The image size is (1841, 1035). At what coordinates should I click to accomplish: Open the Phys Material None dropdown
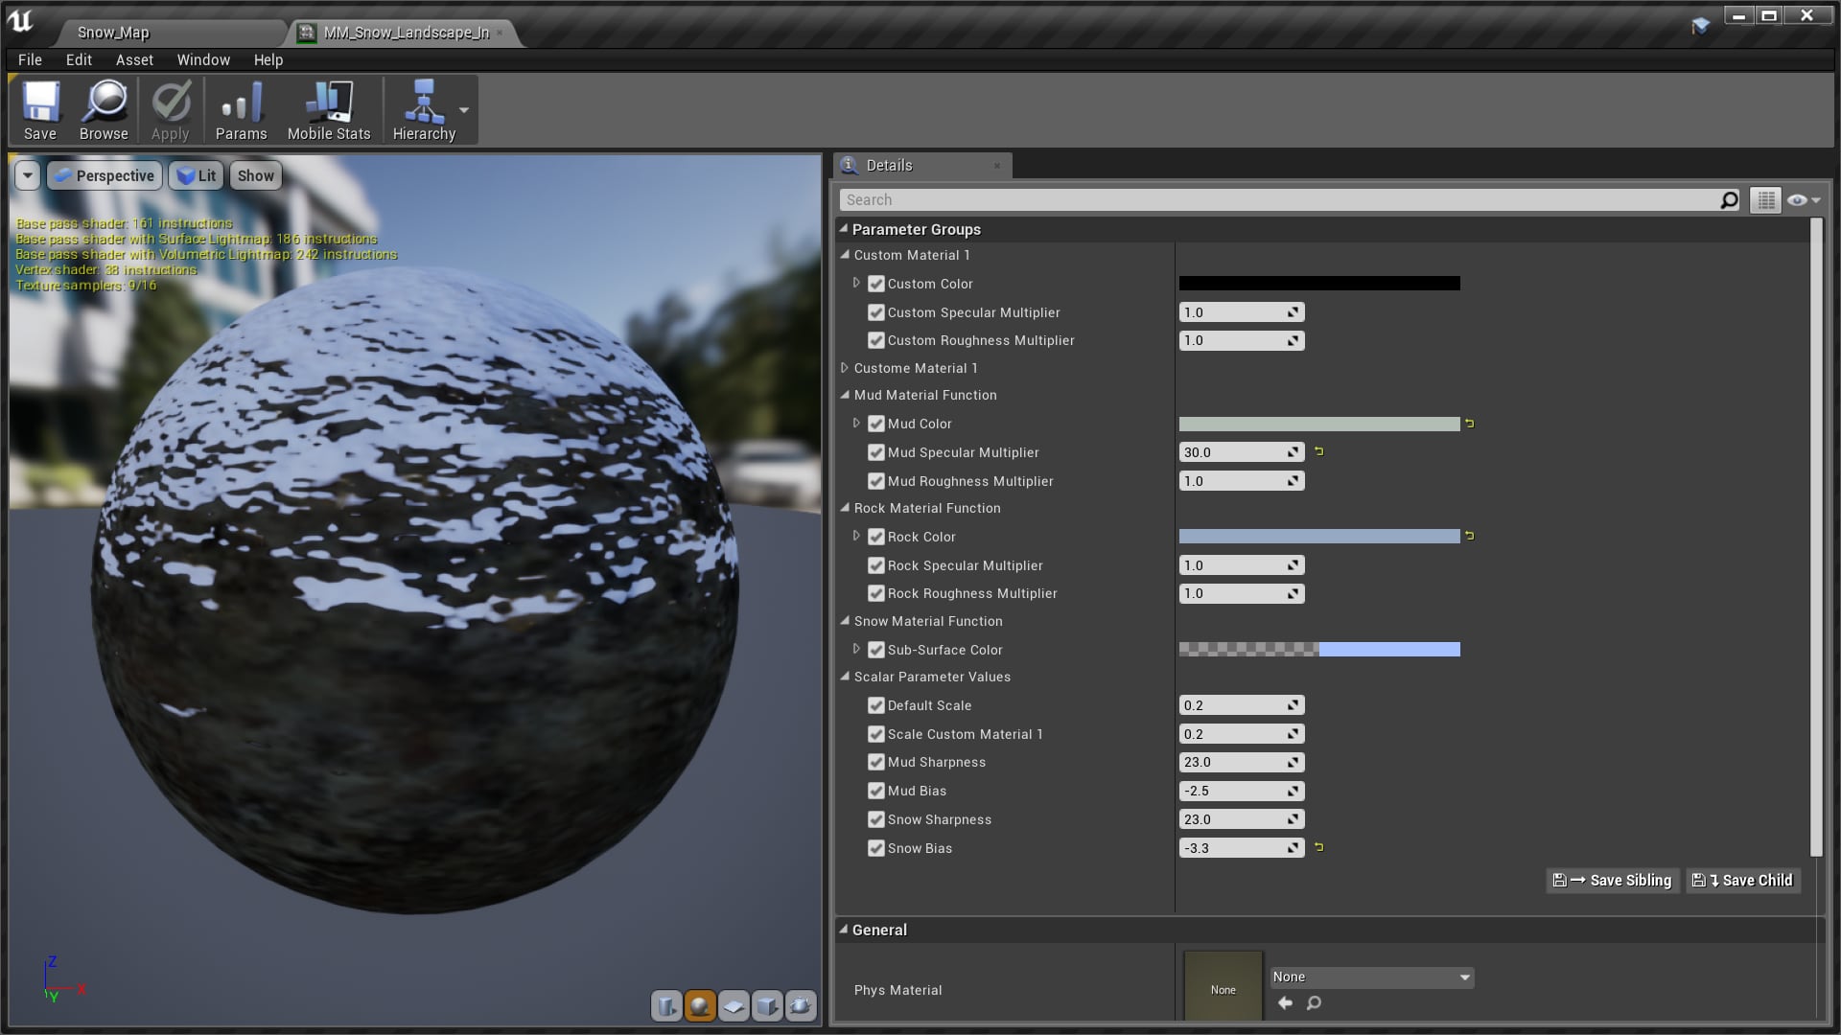coord(1371,977)
